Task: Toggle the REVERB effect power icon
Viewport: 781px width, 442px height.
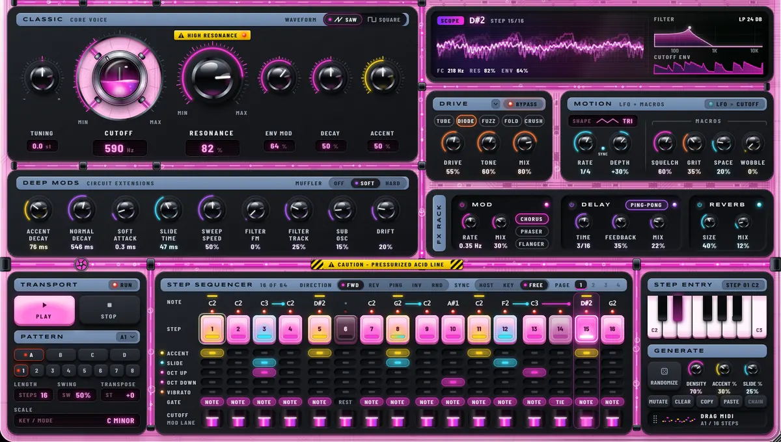Action: coord(700,205)
